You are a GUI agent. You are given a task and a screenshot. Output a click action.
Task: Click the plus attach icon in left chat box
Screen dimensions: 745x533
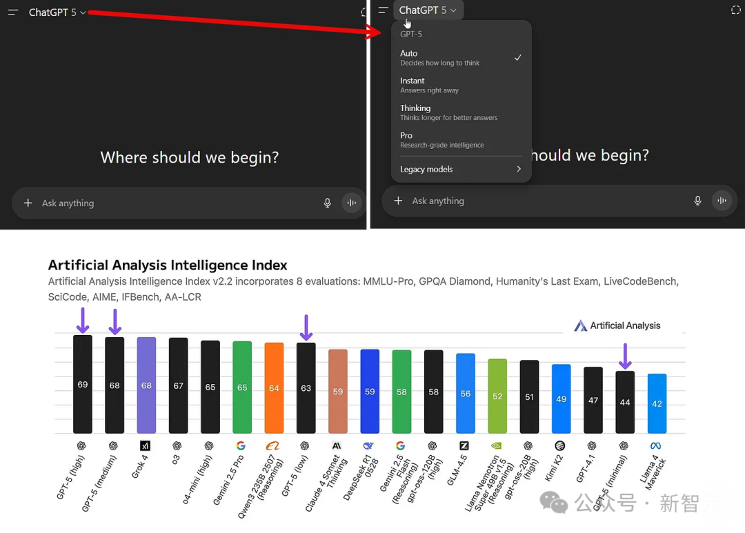click(28, 203)
